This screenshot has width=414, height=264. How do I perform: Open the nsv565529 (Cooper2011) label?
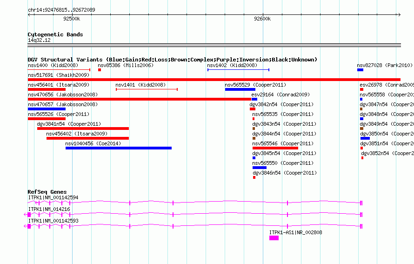click(255, 85)
